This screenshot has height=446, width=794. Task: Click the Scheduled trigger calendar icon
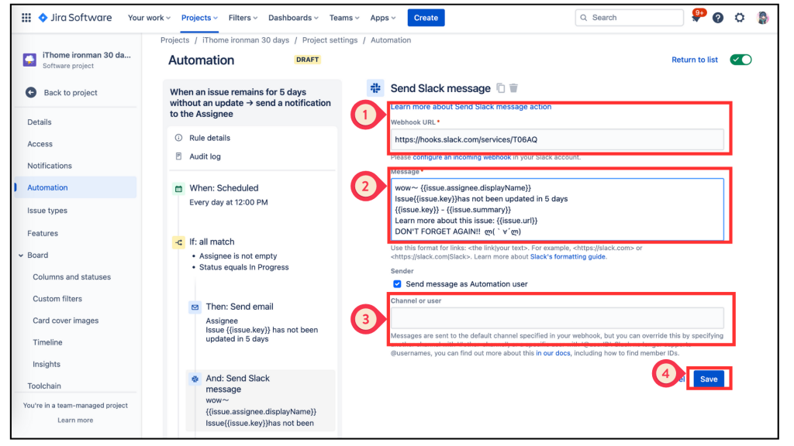[x=179, y=189]
